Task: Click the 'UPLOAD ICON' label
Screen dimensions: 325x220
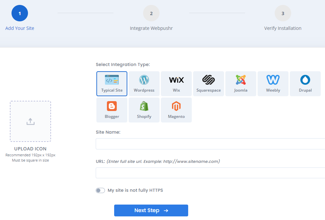Action: [30, 149]
